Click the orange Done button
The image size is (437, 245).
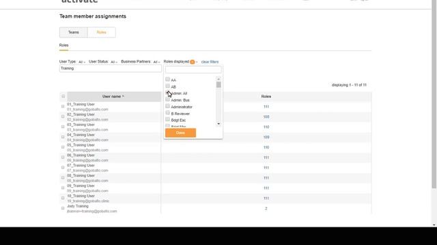pyautogui.click(x=180, y=133)
